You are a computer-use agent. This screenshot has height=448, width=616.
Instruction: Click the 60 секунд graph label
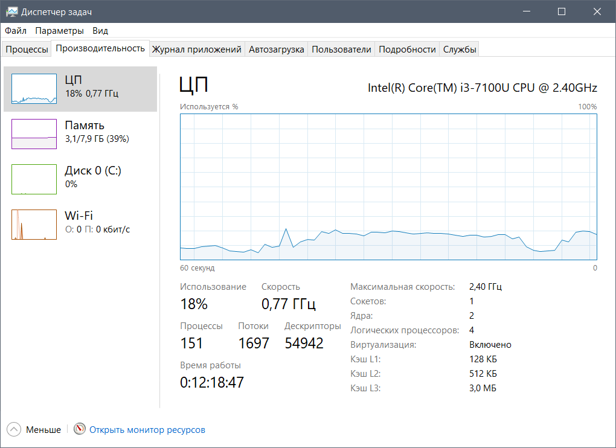(197, 268)
